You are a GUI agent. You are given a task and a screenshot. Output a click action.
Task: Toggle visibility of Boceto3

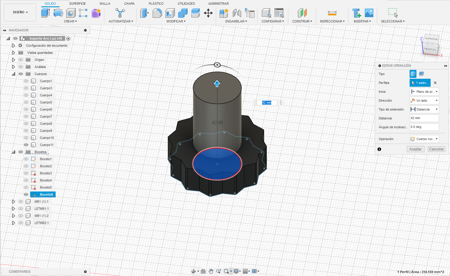pos(26,173)
